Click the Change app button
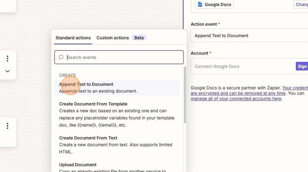Screen dimensions: 308x172 301,4
